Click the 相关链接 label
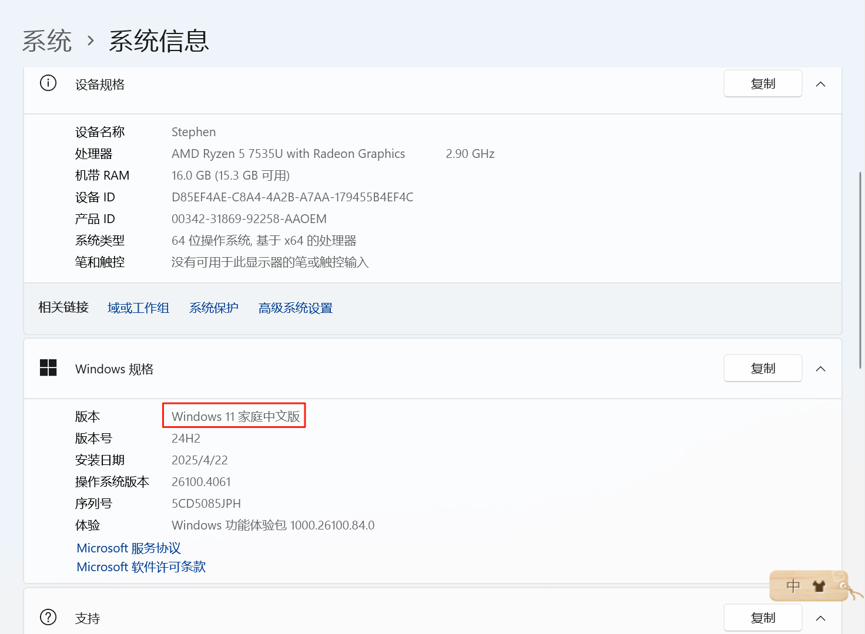This screenshot has width=865, height=634. pyautogui.click(x=63, y=308)
